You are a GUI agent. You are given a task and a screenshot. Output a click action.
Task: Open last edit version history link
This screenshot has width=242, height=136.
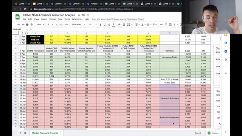point(118,19)
